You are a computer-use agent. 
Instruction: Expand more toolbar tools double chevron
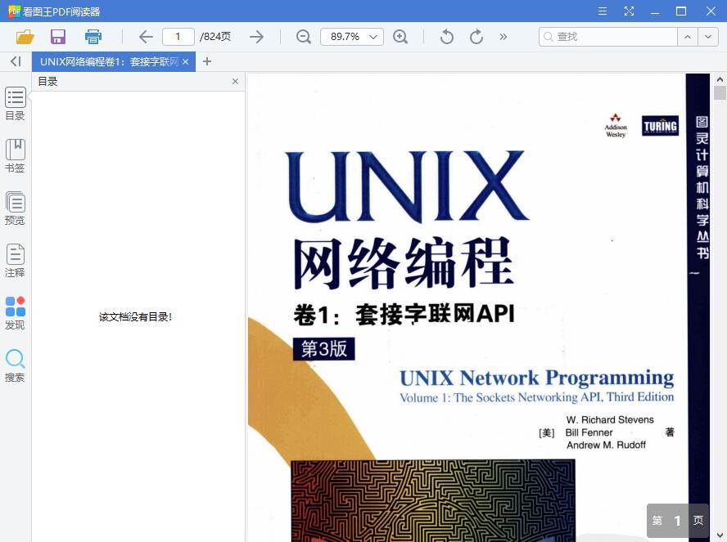pos(503,37)
